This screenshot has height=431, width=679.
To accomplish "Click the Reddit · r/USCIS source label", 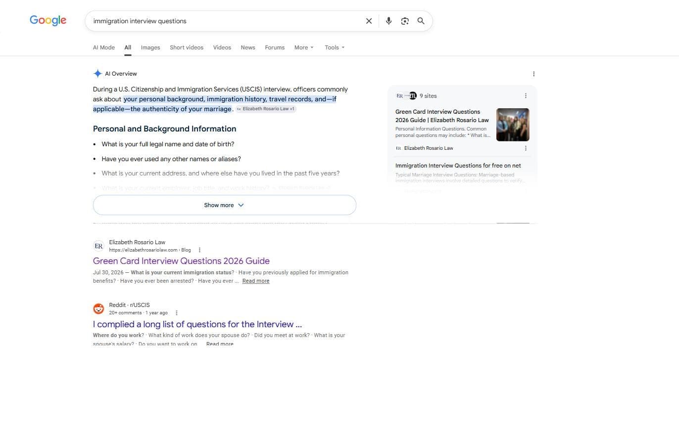I will pos(129,305).
